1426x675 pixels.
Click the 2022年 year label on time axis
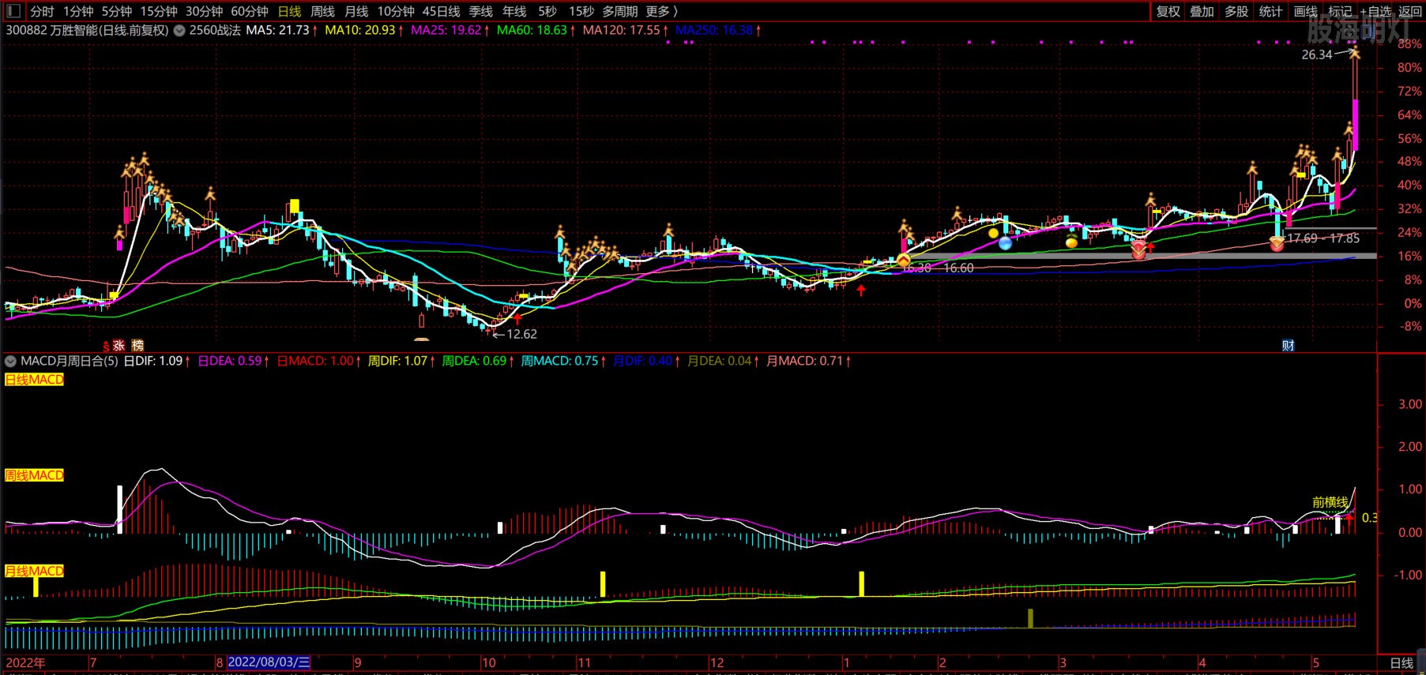[26, 662]
